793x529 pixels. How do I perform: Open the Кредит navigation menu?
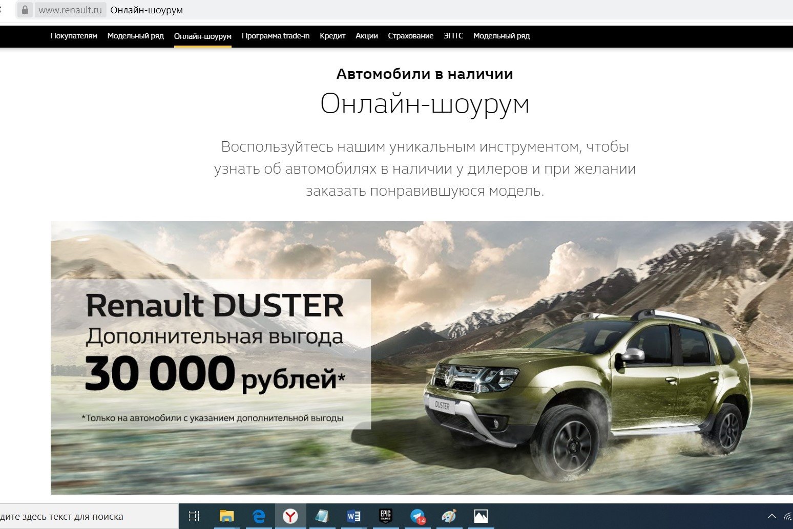(332, 36)
